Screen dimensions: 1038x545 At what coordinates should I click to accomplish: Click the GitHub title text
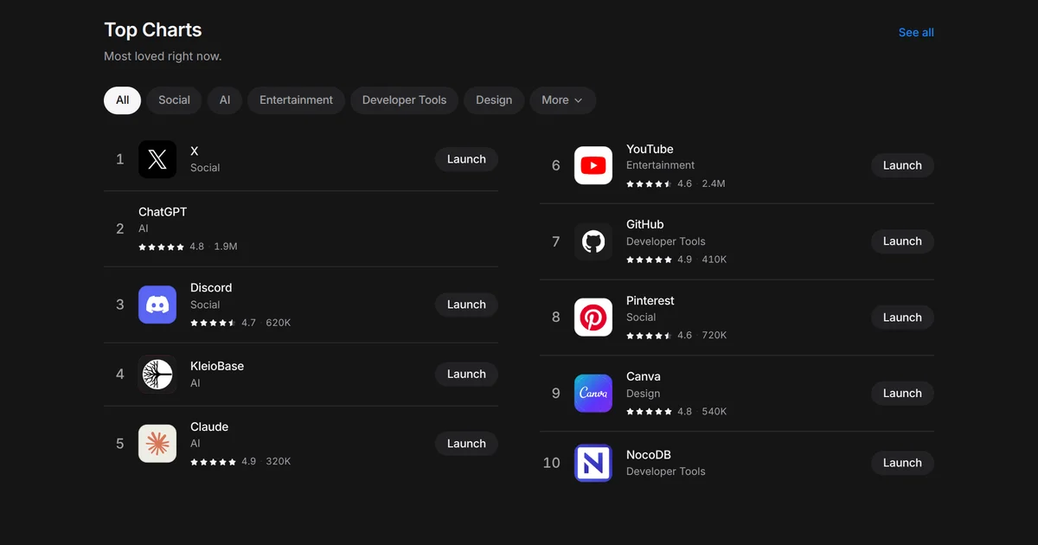click(645, 224)
